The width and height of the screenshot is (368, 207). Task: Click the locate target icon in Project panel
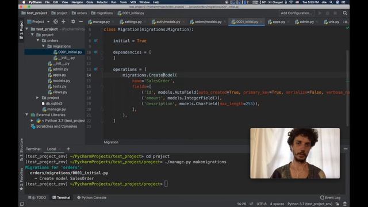click(x=55, y=22)
